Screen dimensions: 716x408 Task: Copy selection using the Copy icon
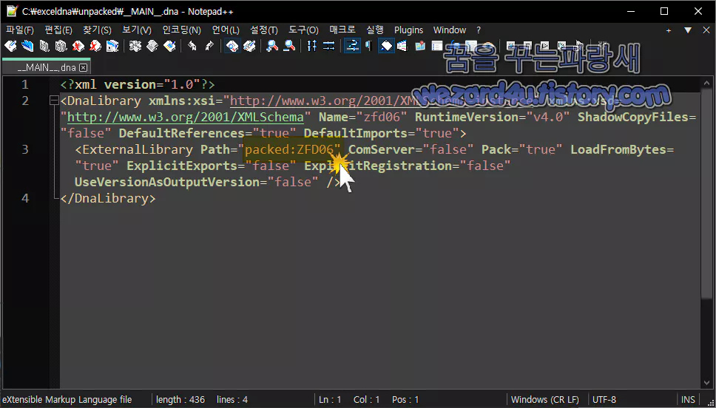pos(152,46)
